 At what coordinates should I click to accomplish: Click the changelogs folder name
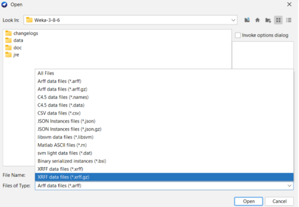tap(26, 33)
